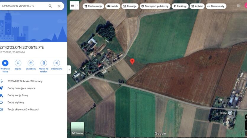Open the menu dropdown arrow beside the hamburger
The width and height of the screenshot is (247, 138).
coord(77,5)
